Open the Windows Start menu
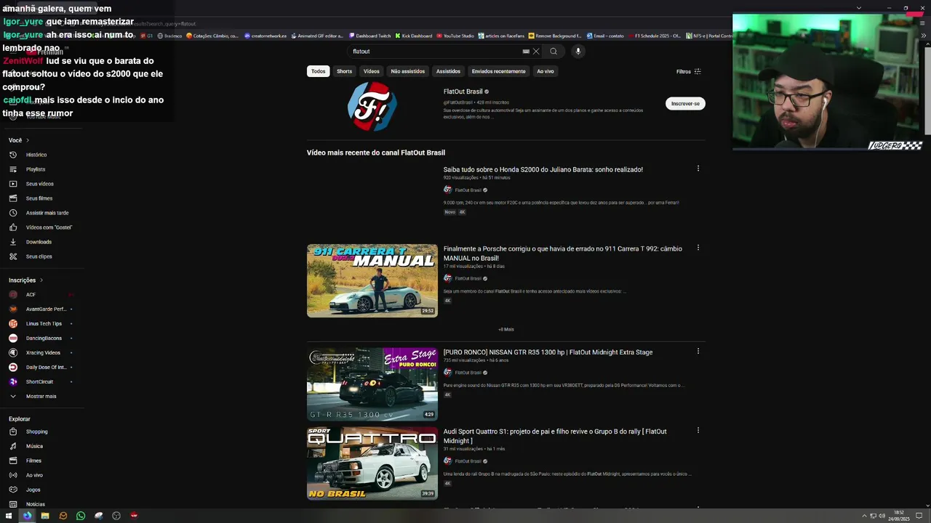931x523 pixels. pos(9,516)
